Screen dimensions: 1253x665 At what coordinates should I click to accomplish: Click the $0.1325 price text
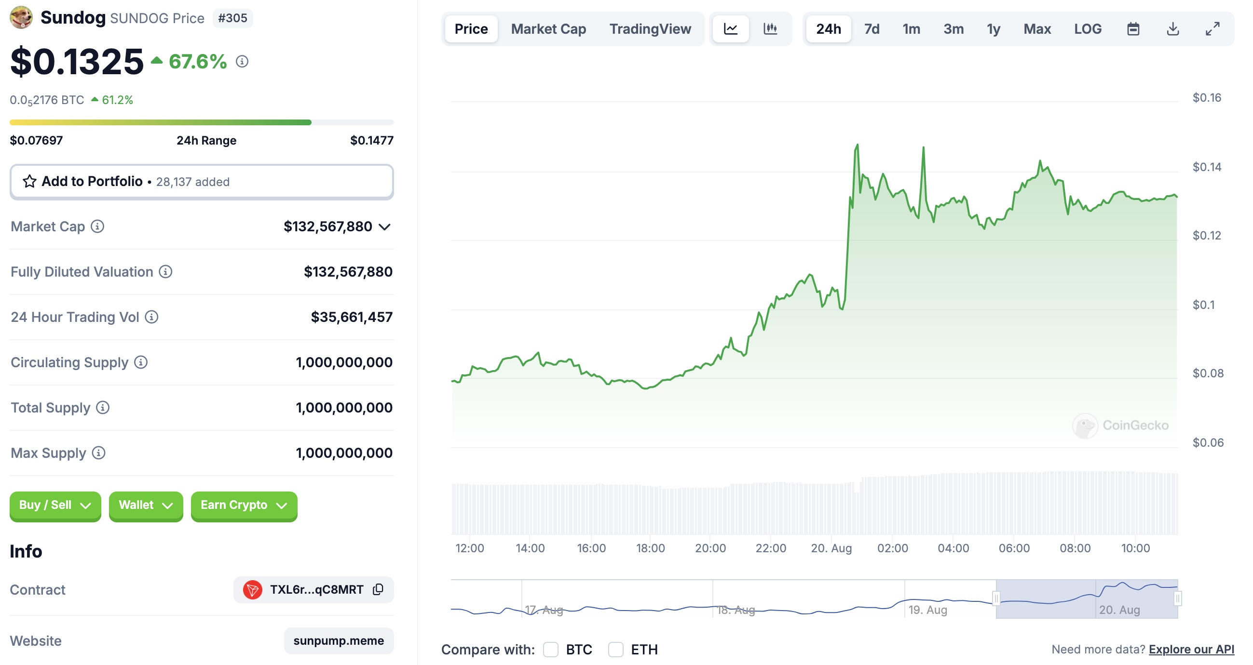coord(77,62)
